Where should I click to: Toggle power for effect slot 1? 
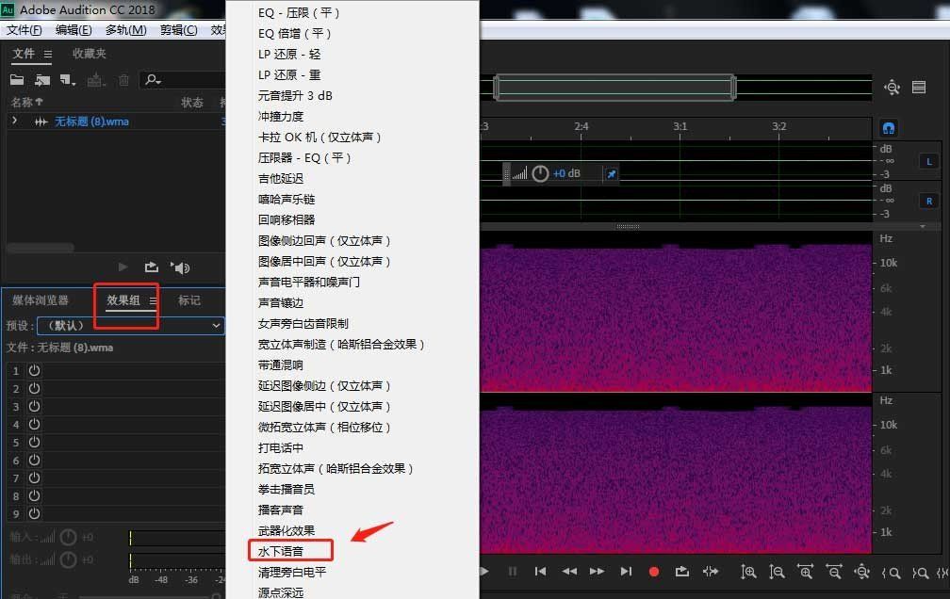click(x=35, y=370)
